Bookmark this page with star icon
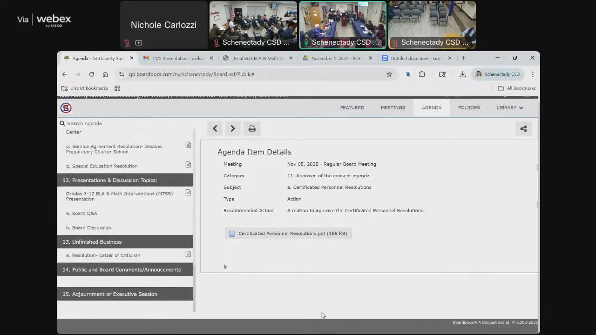This screenshot has height=335, width=596. pos(389,74)
